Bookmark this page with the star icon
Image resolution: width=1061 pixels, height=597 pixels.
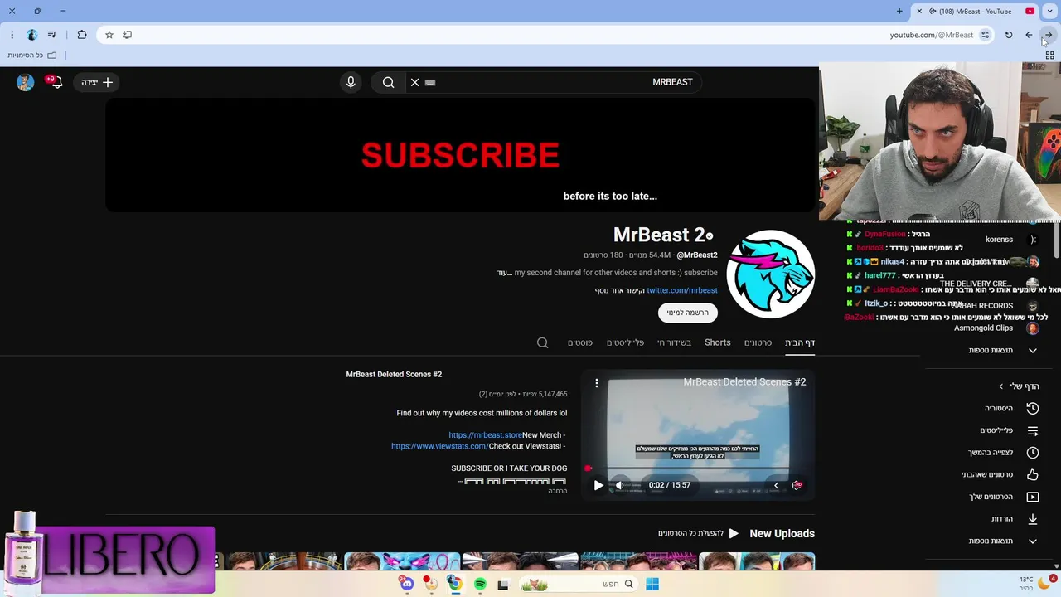coord(109,35)
